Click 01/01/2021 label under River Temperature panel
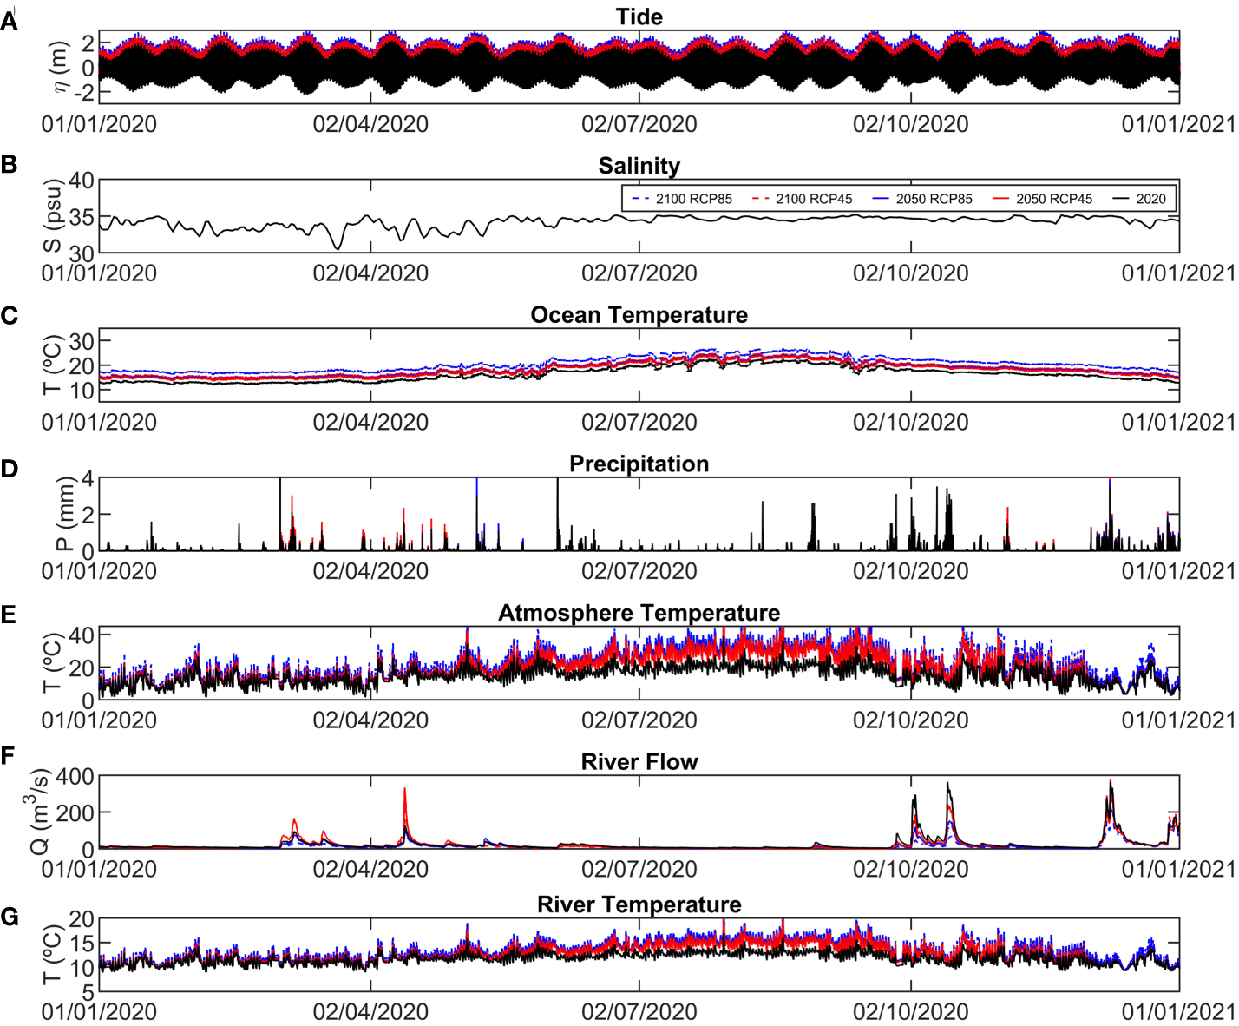The height and width of the screenshot is (1026, 1239). pos(1178,1011)
